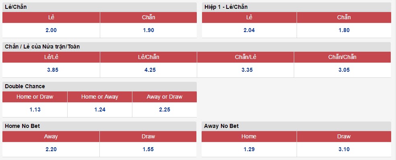This screenshot has height=160, width=396.
Task: Select Home No Bet Away 2.20
Action: pos(51,149)
